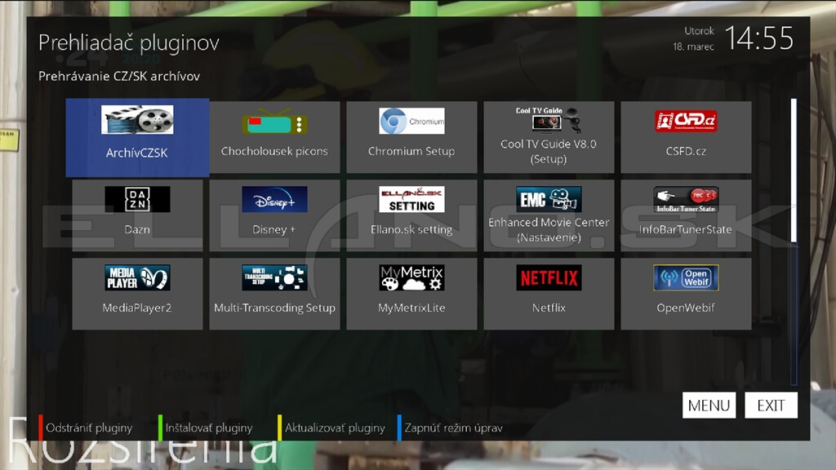Open the Dazn plugin icon
The width and height of the screenshot is (836, 470).
click(x=137, y=199)
